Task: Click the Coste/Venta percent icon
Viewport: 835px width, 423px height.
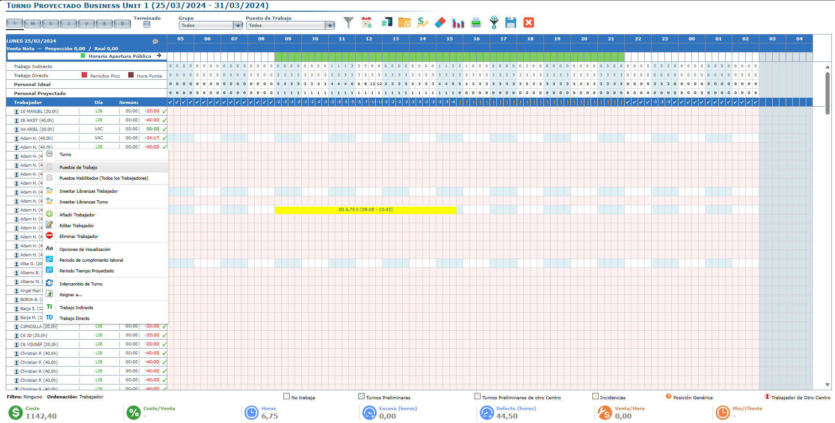Action: (134, 413)
